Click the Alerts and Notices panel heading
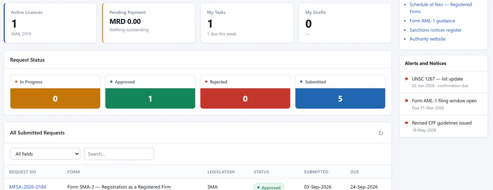This screenshot has height=190, width=493. (x=426, y=63)
